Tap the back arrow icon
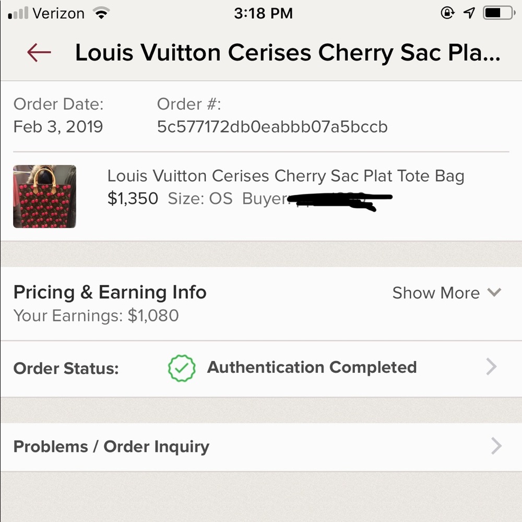 click(x=39, y=52)
